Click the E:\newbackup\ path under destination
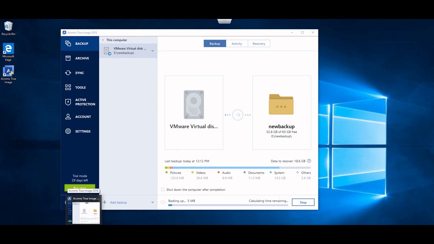Viewport: 434px width, 244px height. 281,136
